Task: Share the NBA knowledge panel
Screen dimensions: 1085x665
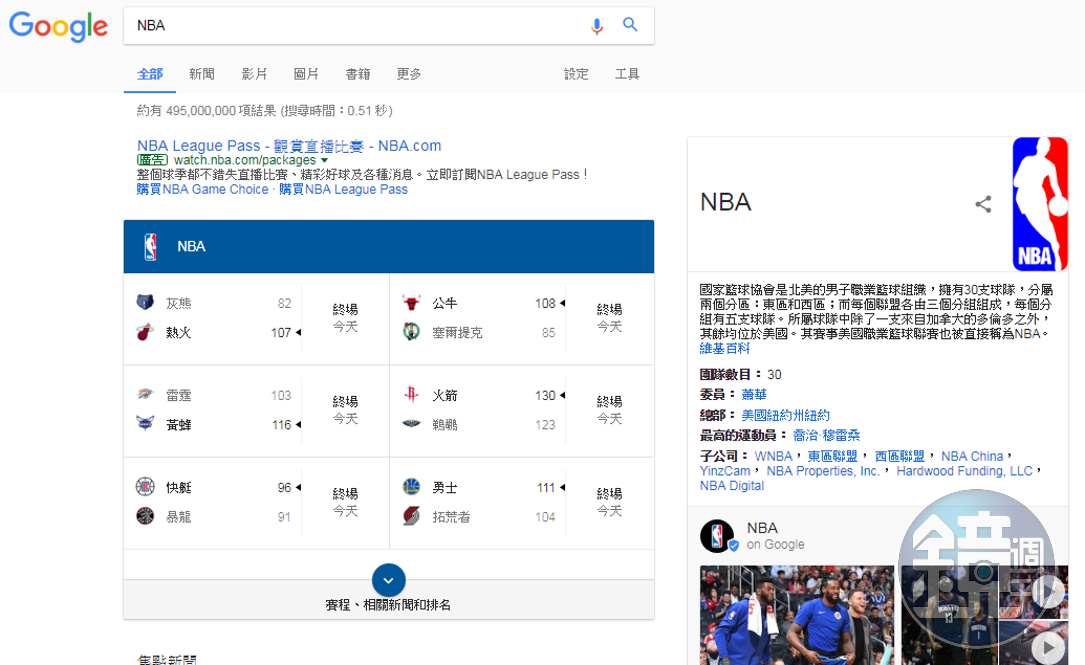Action: coord(983,204)
